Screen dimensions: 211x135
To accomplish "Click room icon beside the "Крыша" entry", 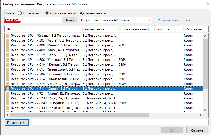I will [8, 36].
